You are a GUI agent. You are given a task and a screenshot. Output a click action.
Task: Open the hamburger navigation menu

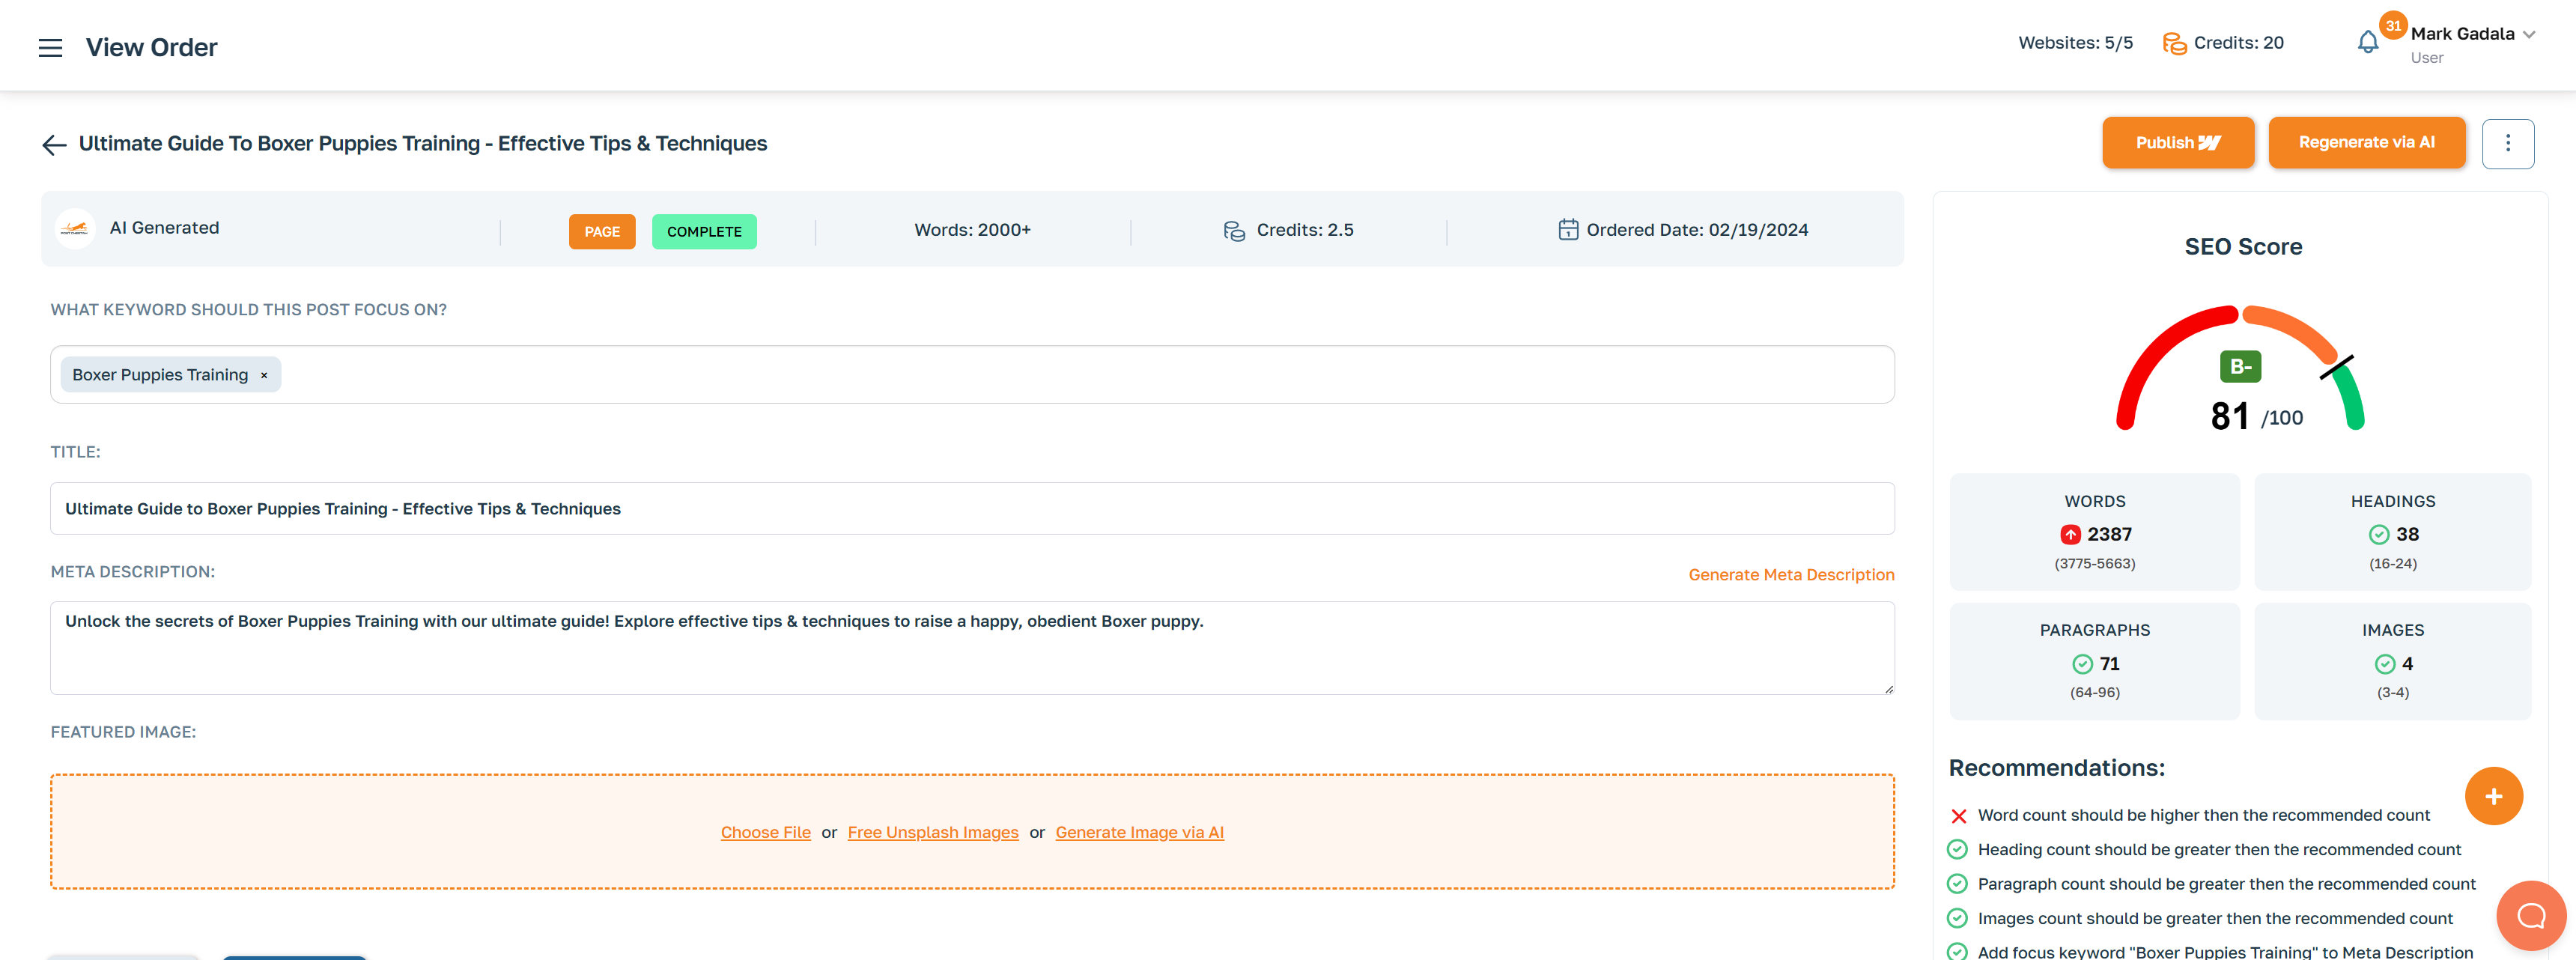[x=50, y=47]
